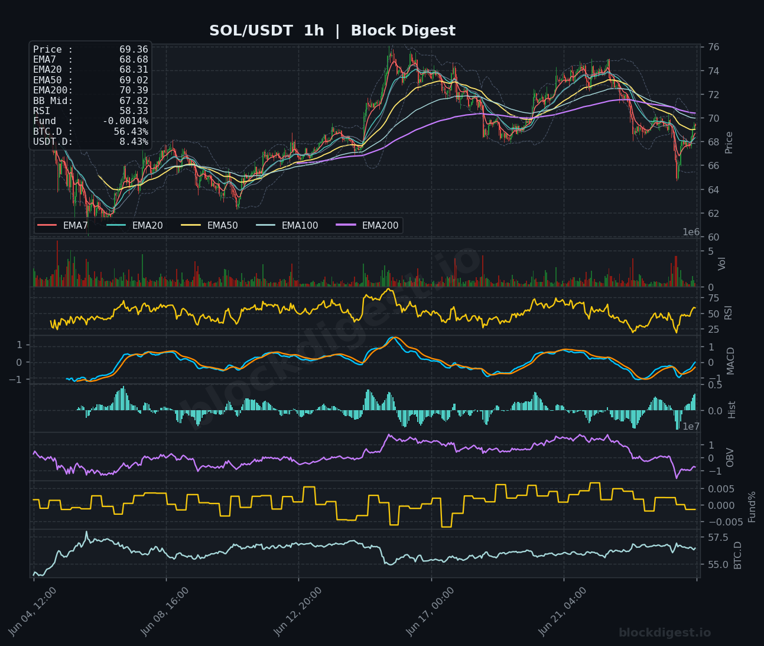Click the Jun 17, 00:00 time label

point(430,611)
